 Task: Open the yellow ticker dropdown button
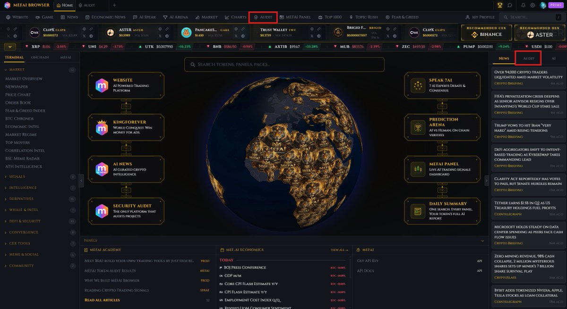(9, 47)
